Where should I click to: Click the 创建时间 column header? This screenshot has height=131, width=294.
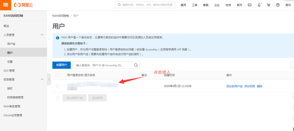click(x=169, y=75)
